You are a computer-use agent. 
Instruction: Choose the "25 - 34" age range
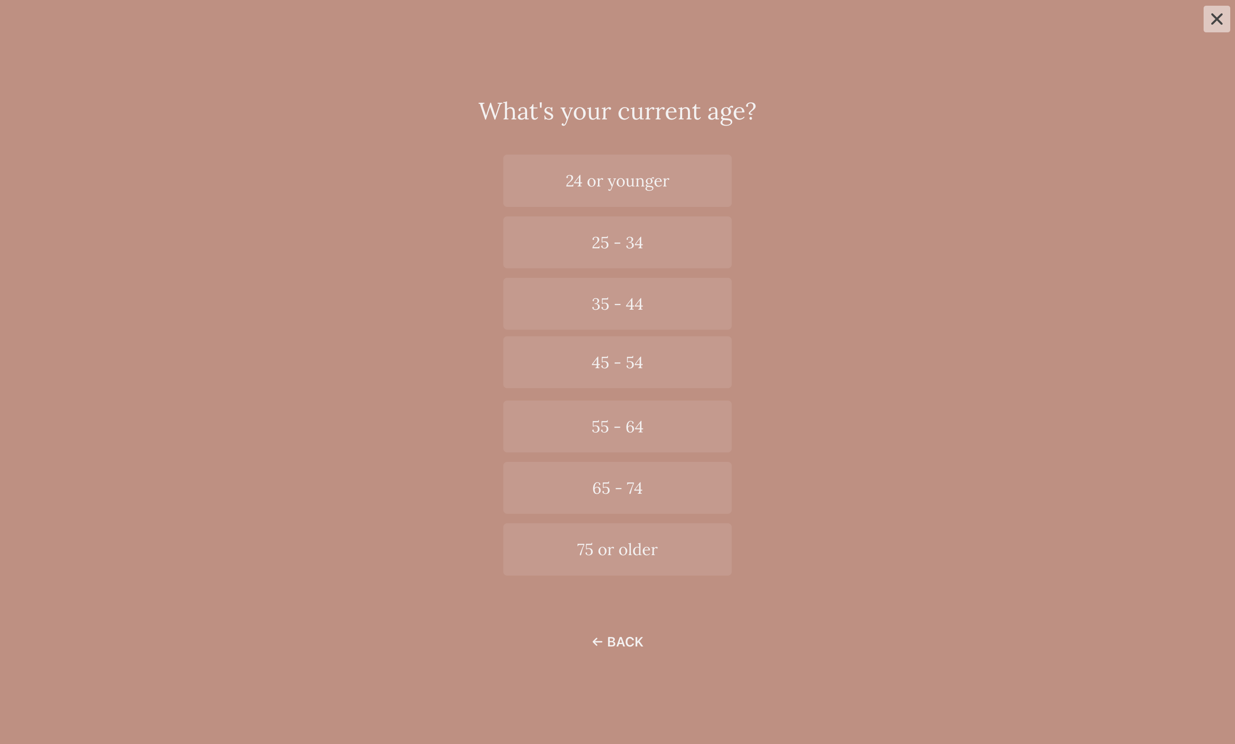click(617, 242)
